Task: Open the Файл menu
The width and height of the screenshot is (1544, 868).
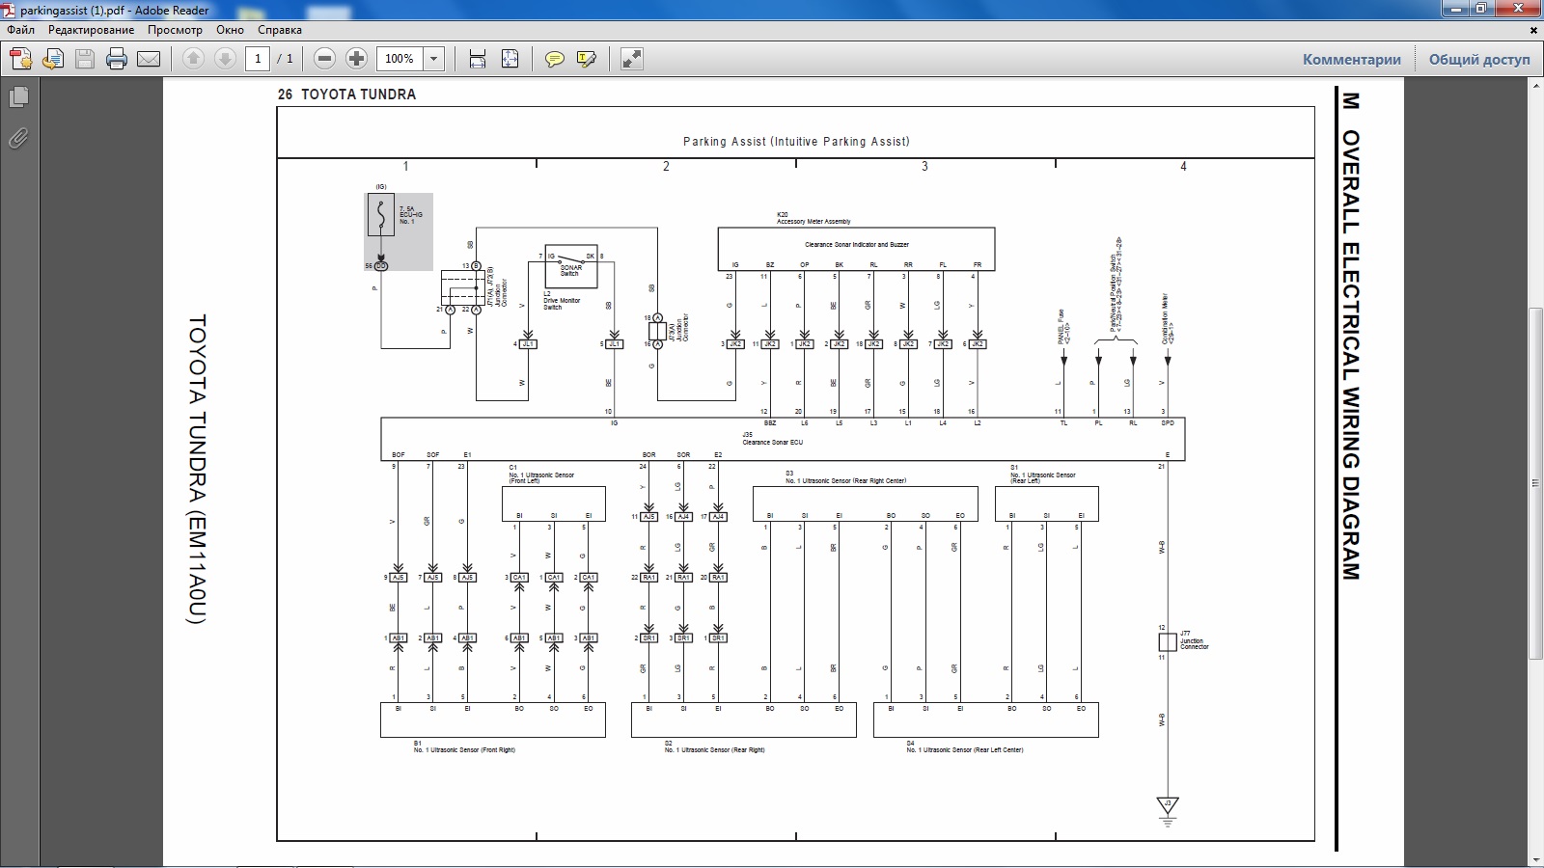Action: pos(20,30)
